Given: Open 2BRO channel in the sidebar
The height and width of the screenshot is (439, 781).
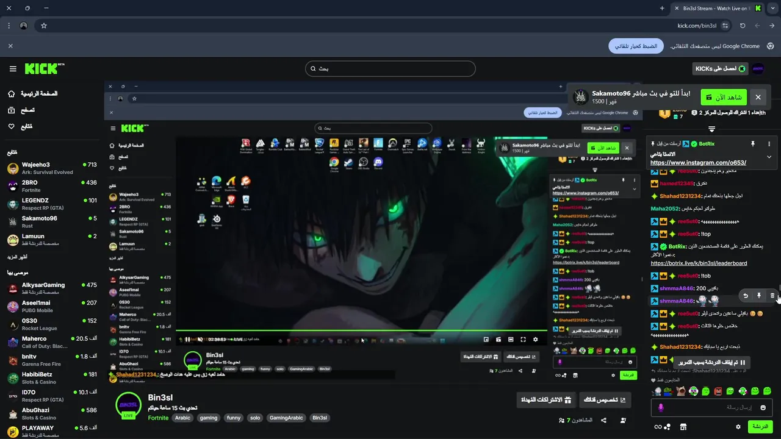Looking at the screenshot, I should 52,186.
